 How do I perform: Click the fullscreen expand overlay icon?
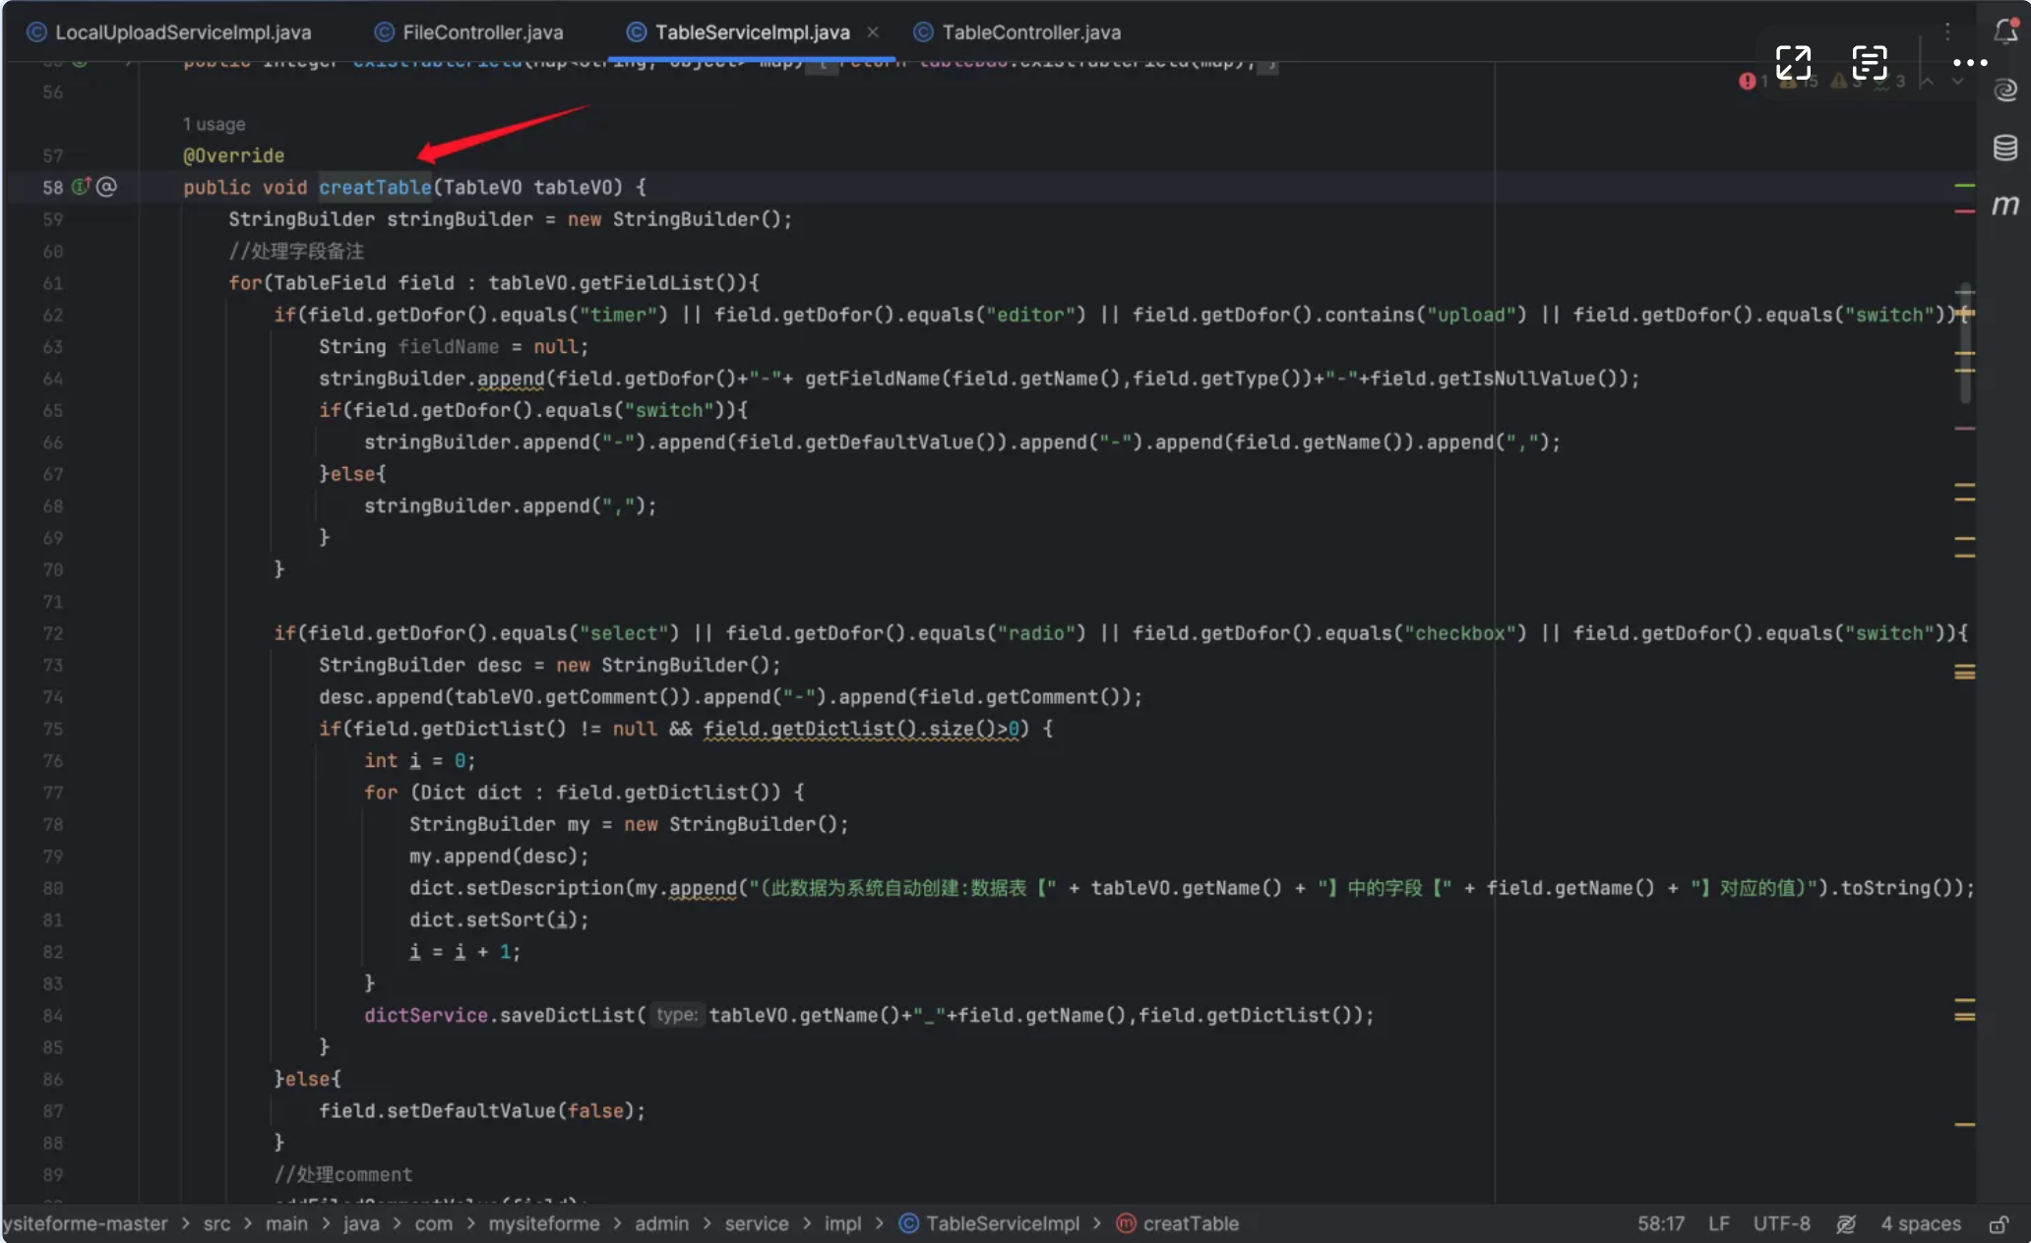1793,63
